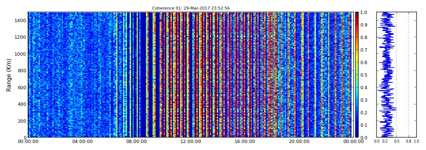The image size is (426, 150).
Task: Click the dark blue bottom of colorbar
Action: (357, 135)
